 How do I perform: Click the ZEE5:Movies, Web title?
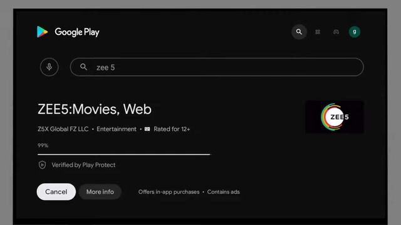click(95, 109)
